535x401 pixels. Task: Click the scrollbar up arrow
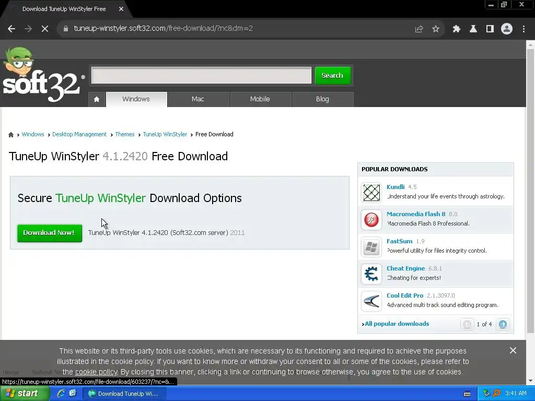point(530,44)
